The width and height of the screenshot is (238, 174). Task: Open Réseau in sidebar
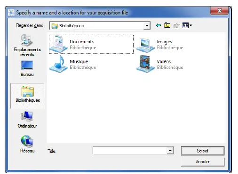pos(27,144)
